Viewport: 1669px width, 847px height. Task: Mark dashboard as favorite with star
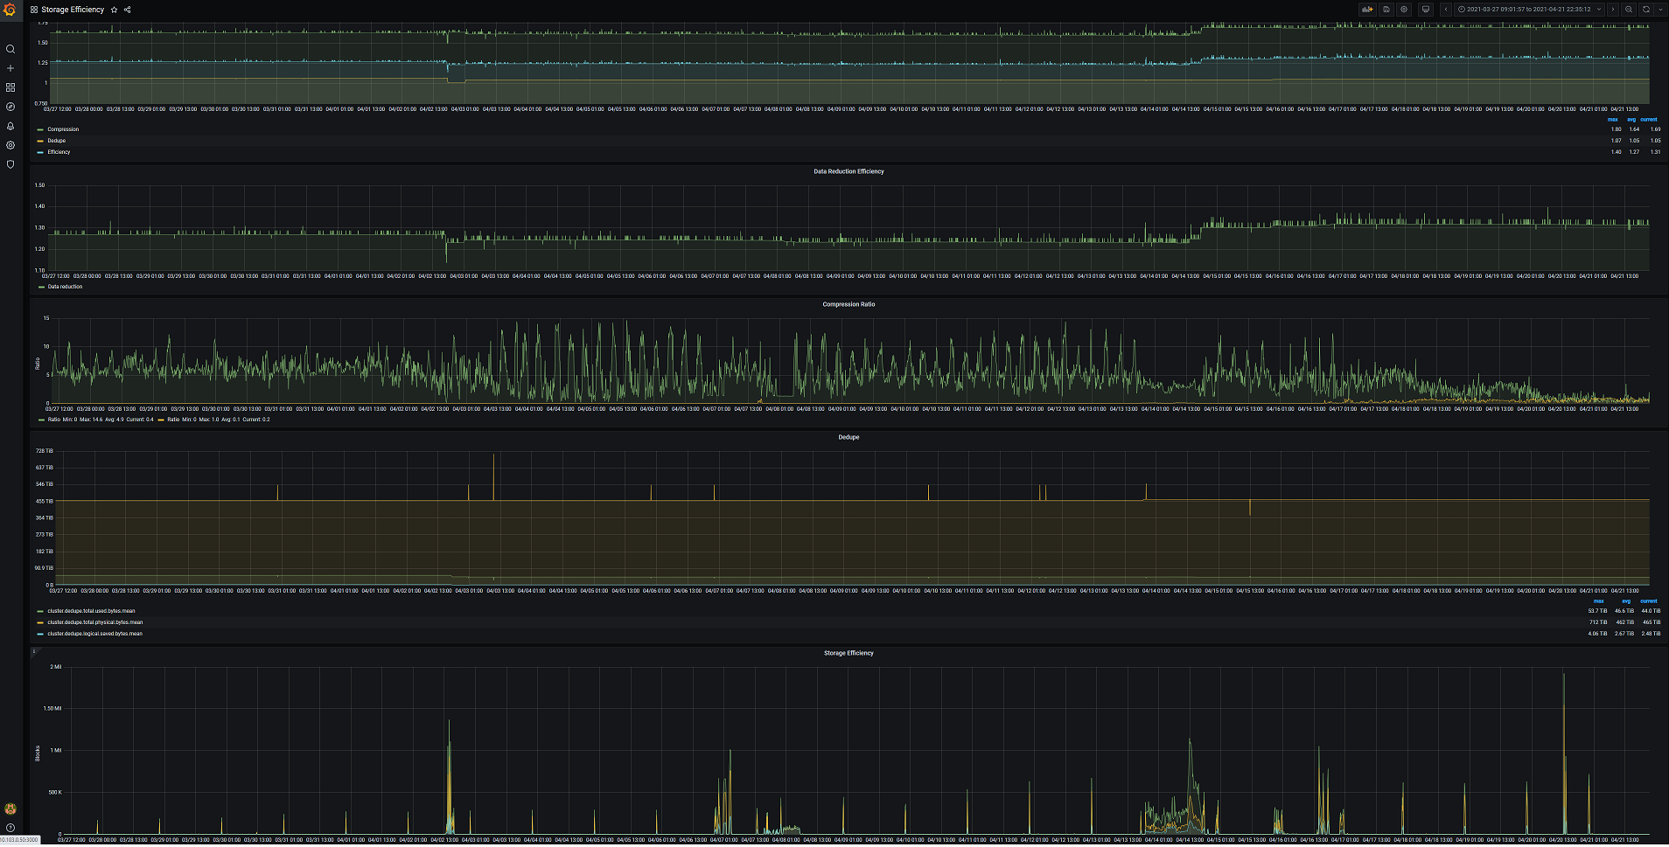[115, 10]
